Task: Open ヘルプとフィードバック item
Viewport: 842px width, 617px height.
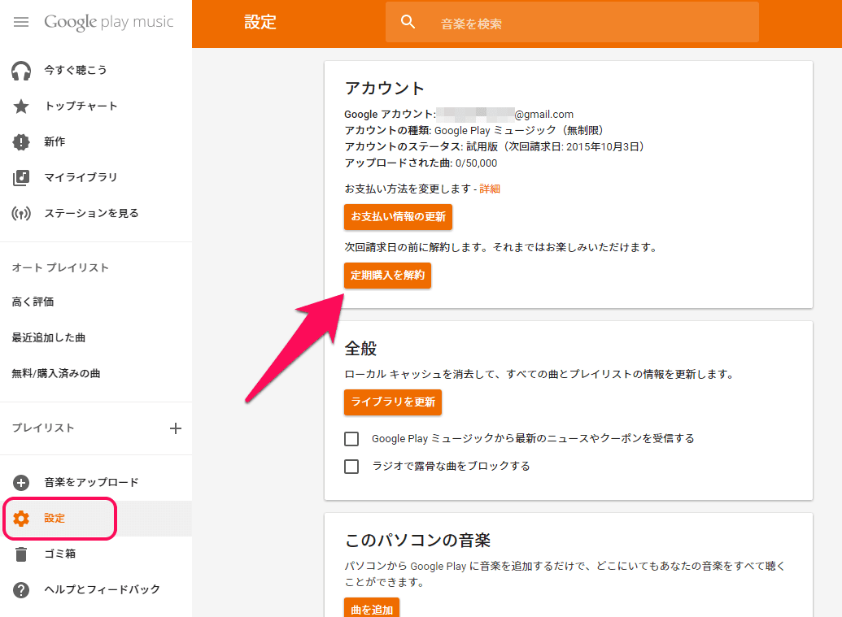Action: click(x=102, y=589)
